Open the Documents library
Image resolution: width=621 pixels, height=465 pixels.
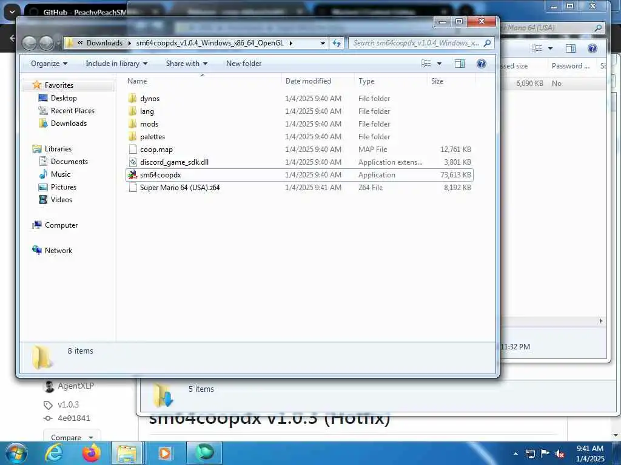[x=69, y=161]
